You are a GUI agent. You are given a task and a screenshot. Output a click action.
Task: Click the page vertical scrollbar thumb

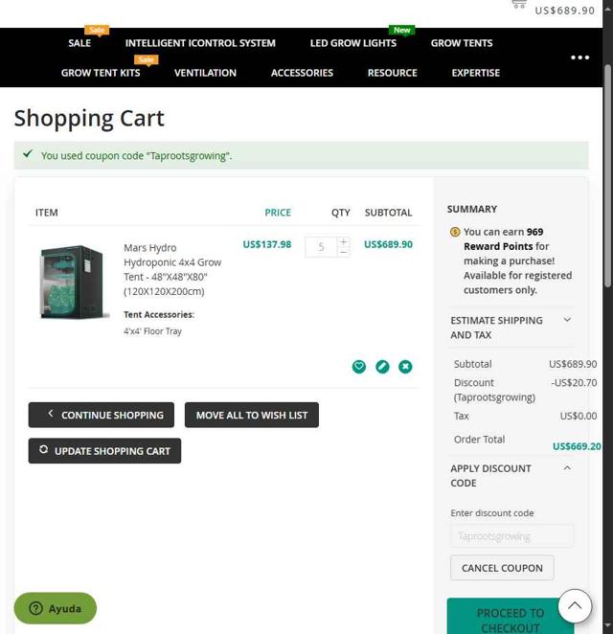coord(608,176)
